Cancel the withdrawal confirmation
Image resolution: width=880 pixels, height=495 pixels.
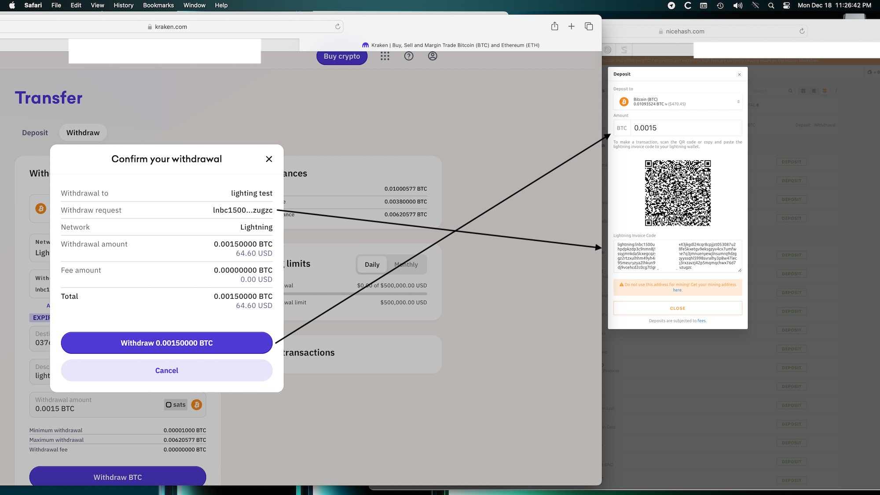click(x=167, y=370)
